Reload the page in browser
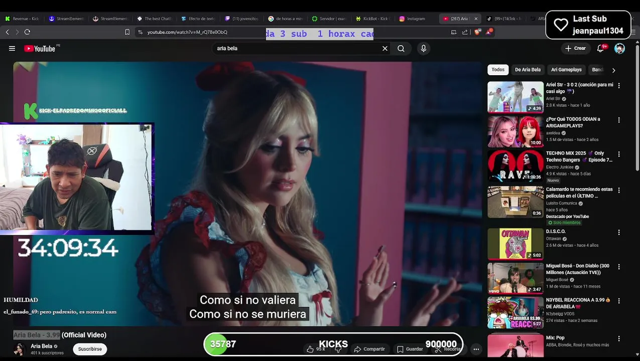This screenshot has width=640, height=361. point(27,32)
